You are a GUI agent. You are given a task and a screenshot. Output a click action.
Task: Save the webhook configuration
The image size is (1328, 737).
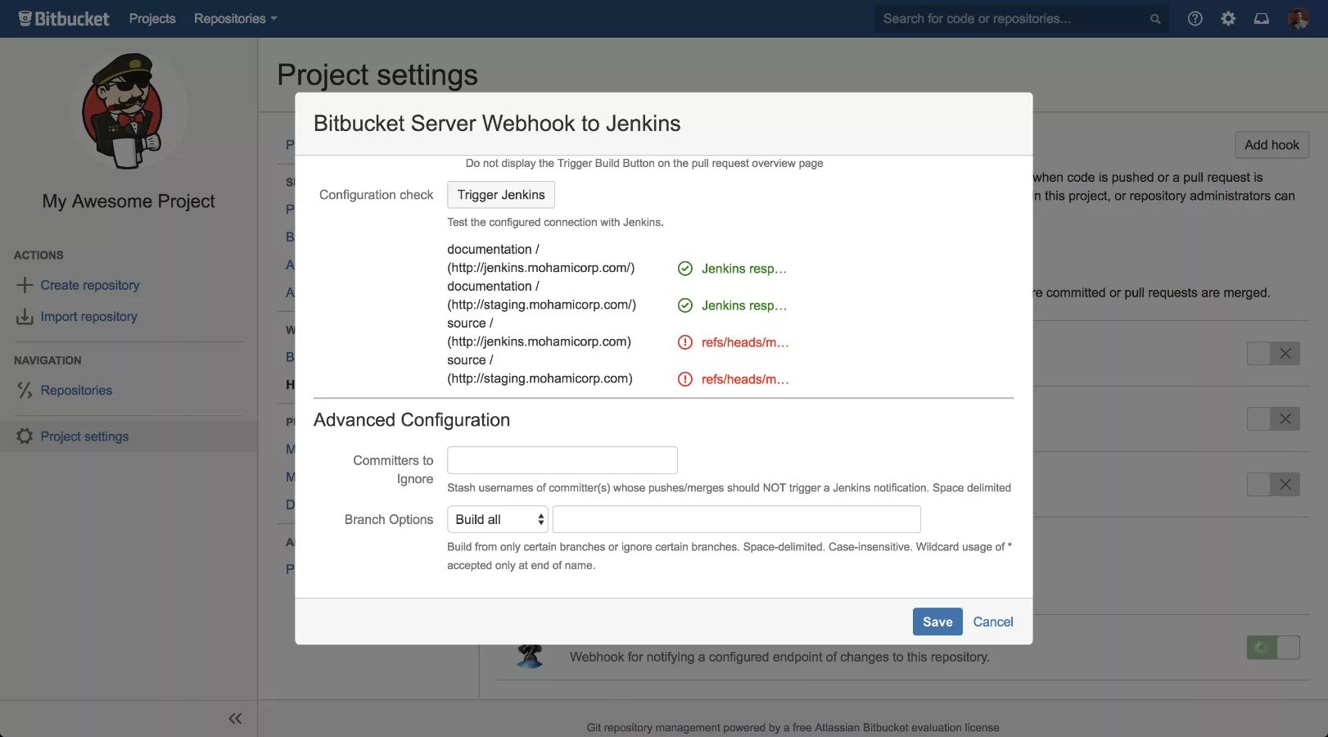click(937, 622)
